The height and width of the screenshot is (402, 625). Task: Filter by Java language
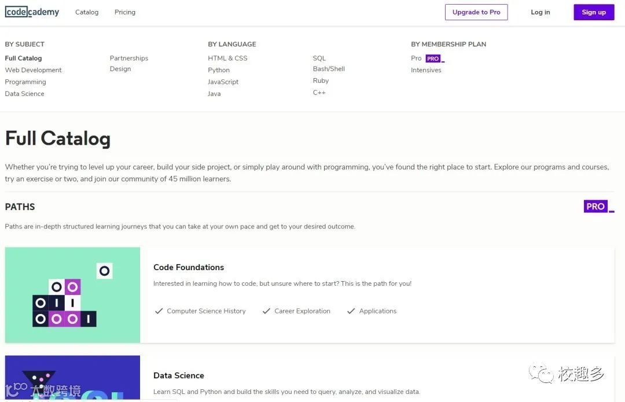pyautogui.click(x=214, y=94)
